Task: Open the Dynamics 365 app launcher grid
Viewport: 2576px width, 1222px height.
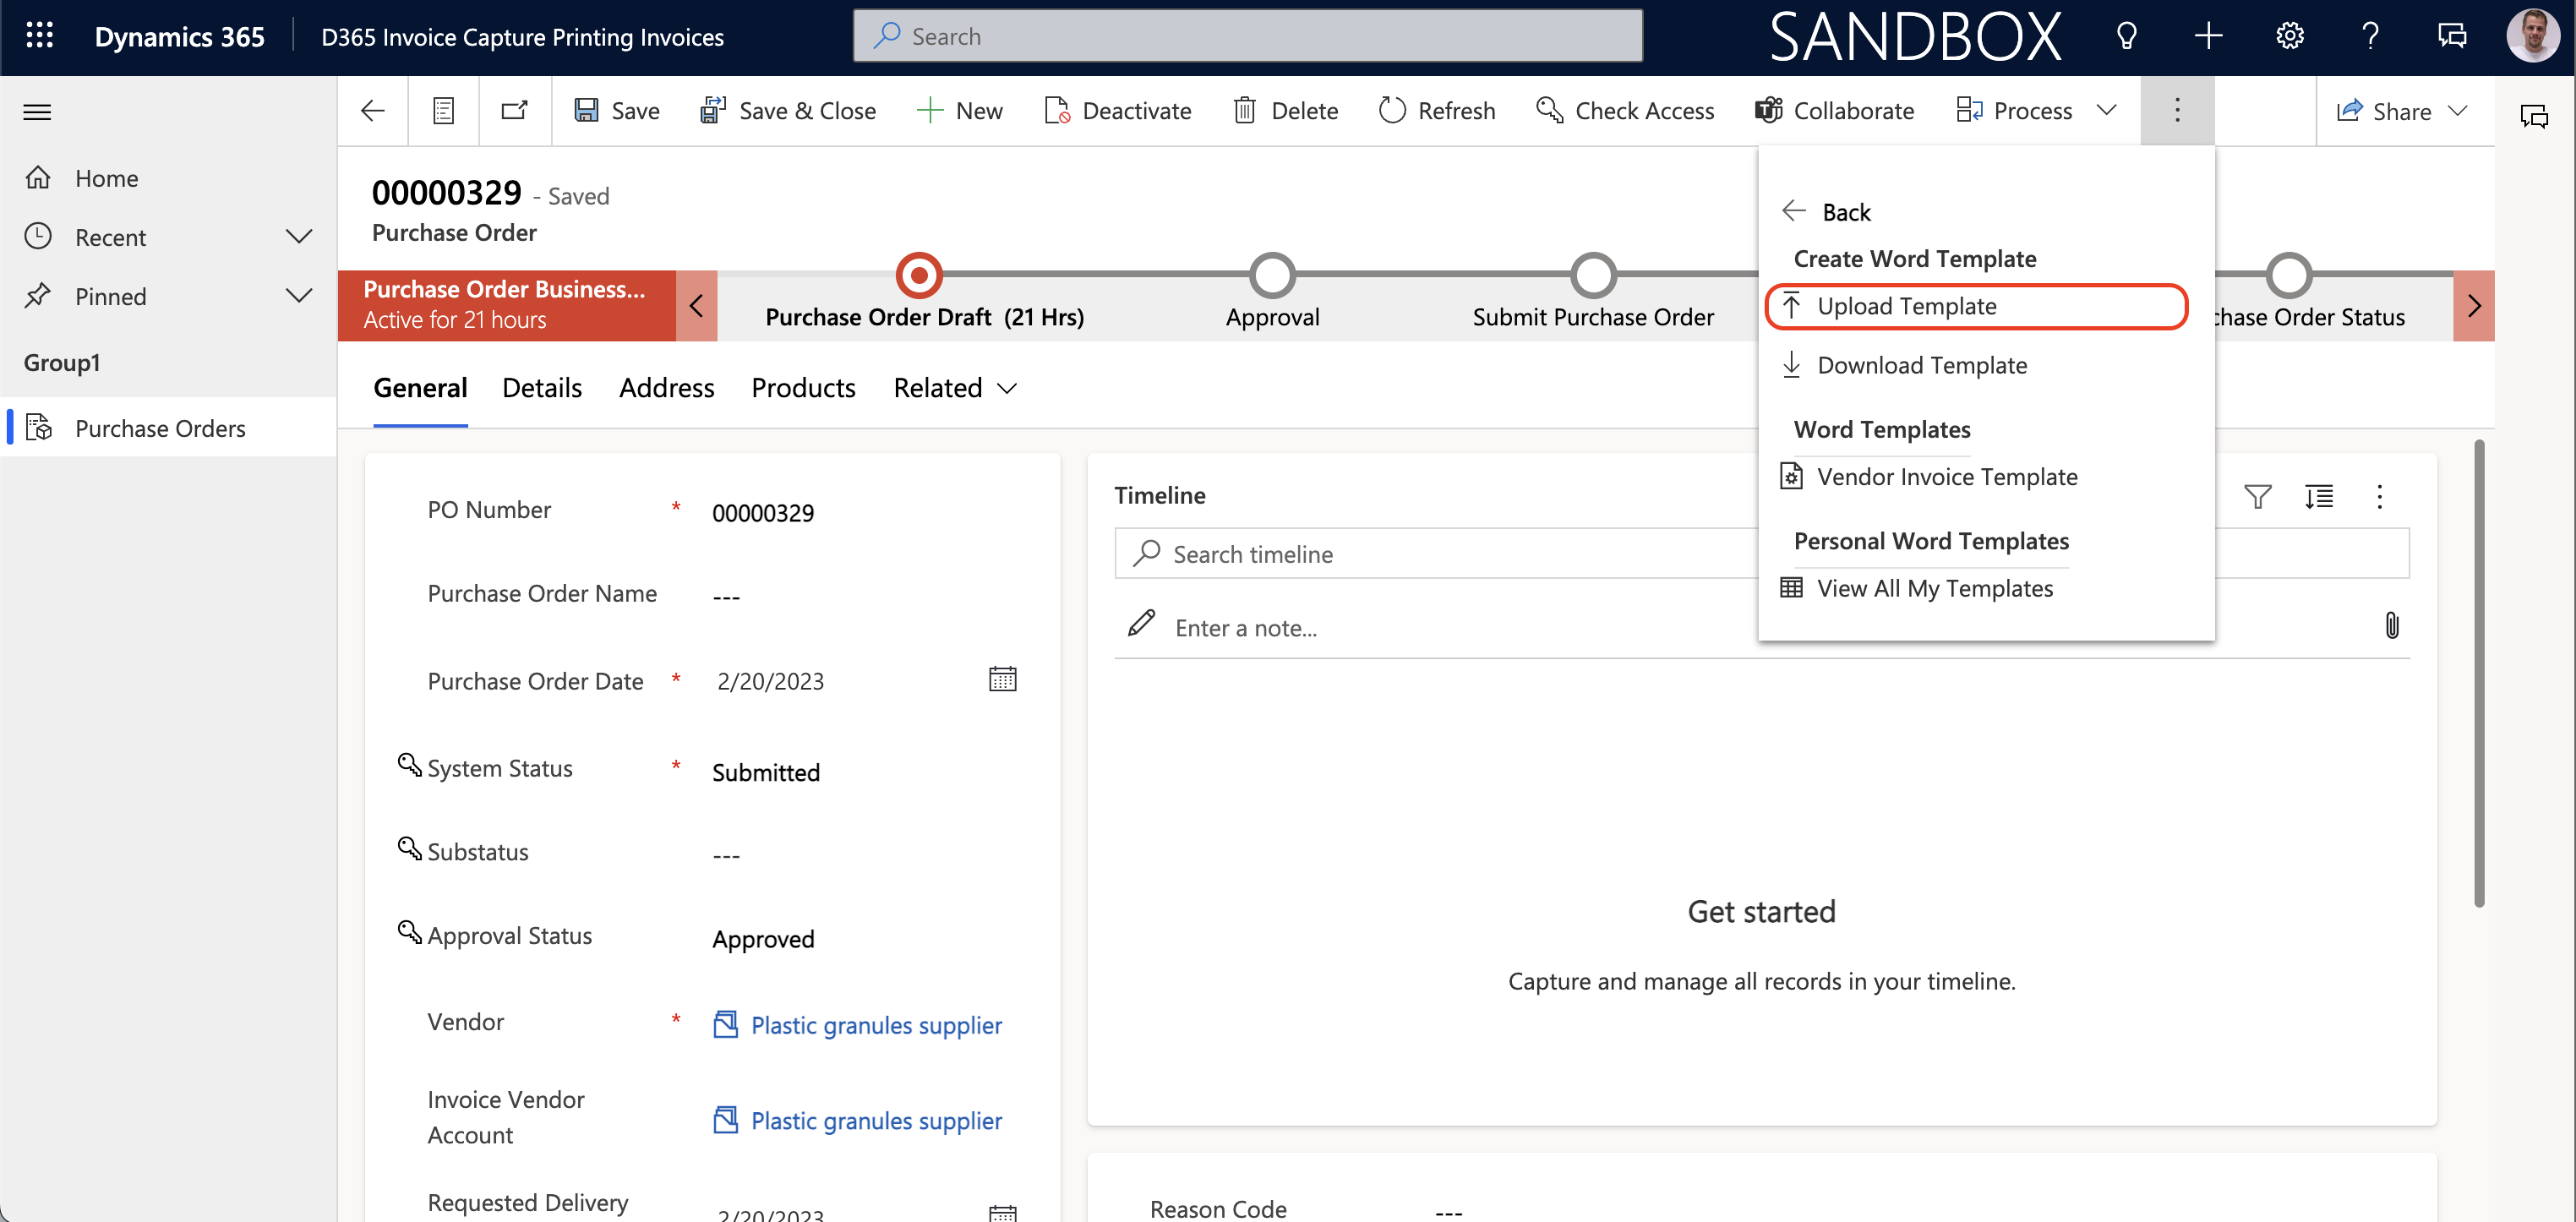Action: pos(39,36)
